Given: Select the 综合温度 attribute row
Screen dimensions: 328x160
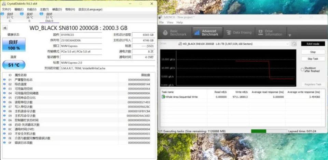Looking at the screenshot, I should point(79,84).
